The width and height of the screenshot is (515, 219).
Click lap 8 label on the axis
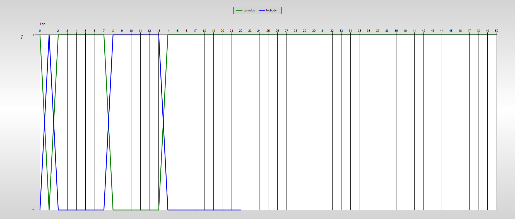coord(113,31)
